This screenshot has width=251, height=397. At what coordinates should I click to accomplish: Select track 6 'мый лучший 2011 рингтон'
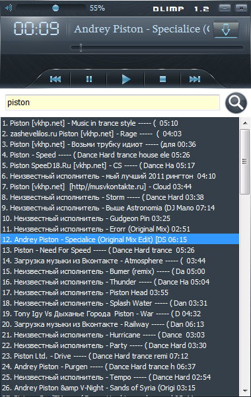point(120,176)
